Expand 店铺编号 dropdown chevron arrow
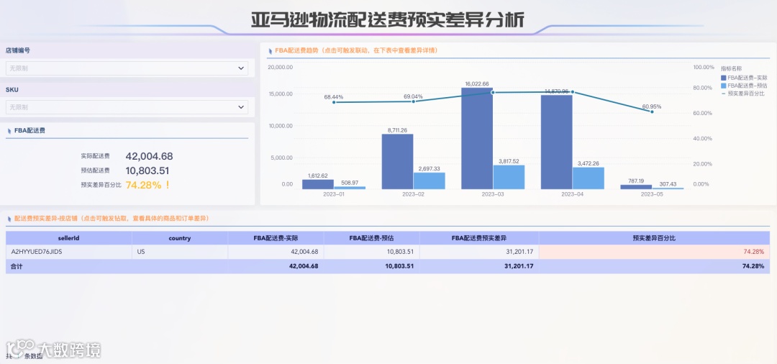Viewport: 777px width, 364px height. (x=241, y=68)
